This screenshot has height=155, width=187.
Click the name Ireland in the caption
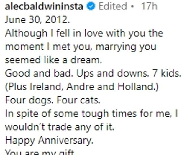point(46,87)
